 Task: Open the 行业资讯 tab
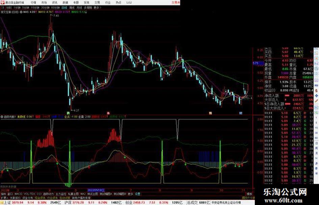tap(52, 198)
